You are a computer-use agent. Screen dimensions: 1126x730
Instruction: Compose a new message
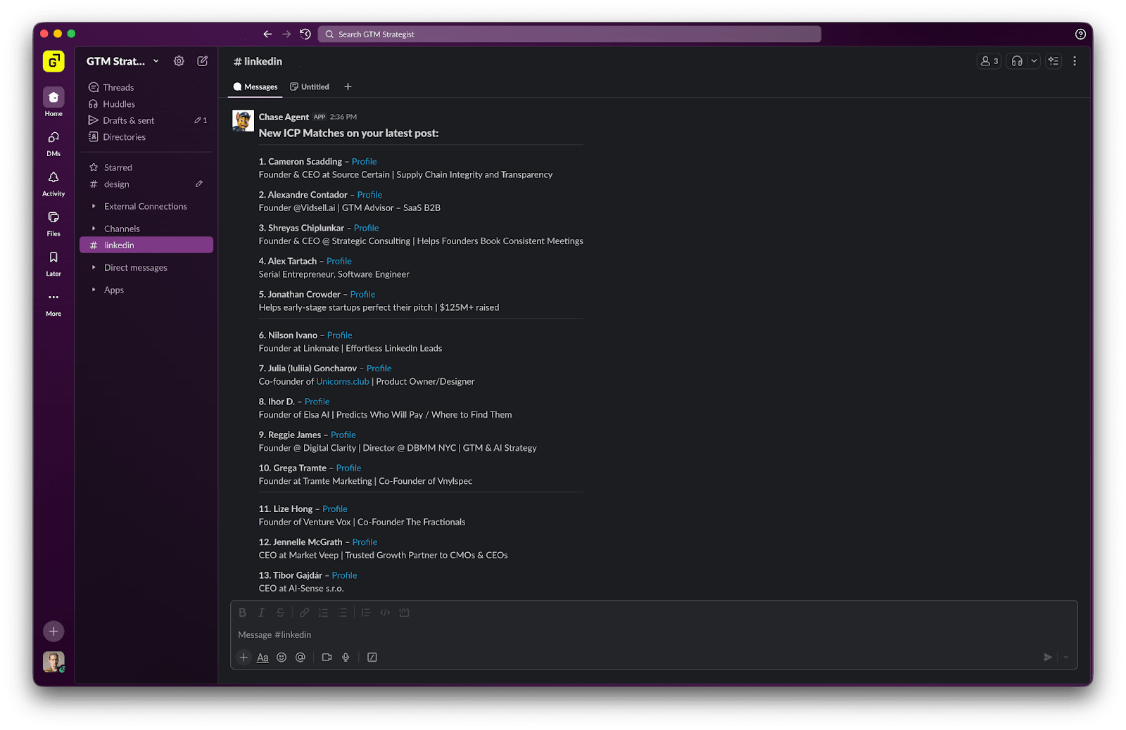point(203,61)
